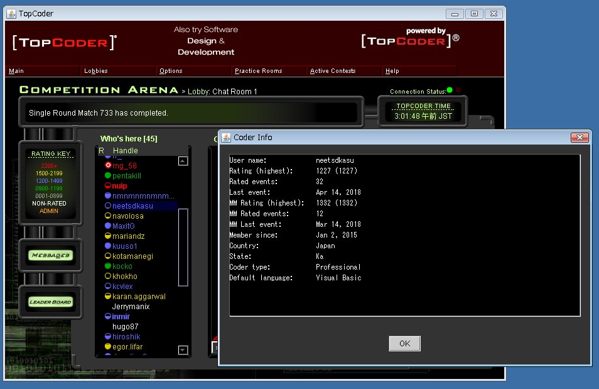
Task: Click the green rating dot beside kocko
Action: 108,266
